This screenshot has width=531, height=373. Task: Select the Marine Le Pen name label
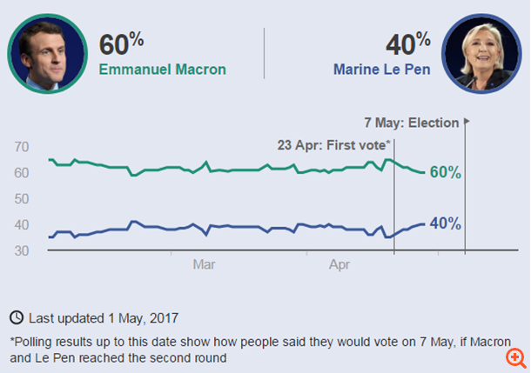coord(382,70)
